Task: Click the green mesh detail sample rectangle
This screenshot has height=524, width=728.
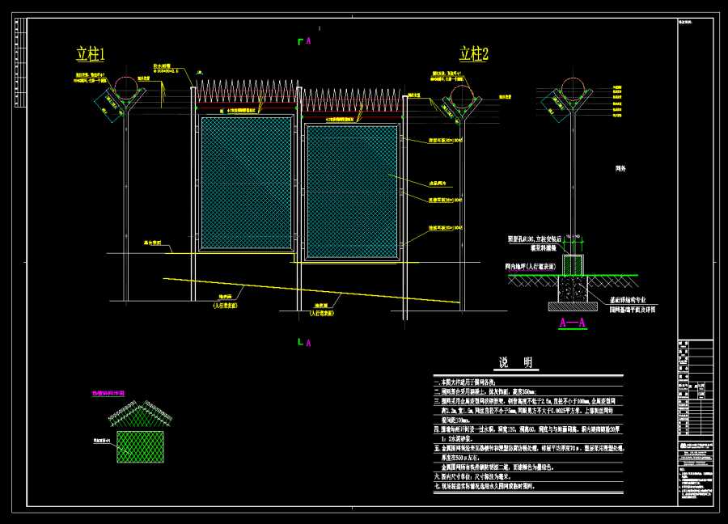Action: coord(140,446)
